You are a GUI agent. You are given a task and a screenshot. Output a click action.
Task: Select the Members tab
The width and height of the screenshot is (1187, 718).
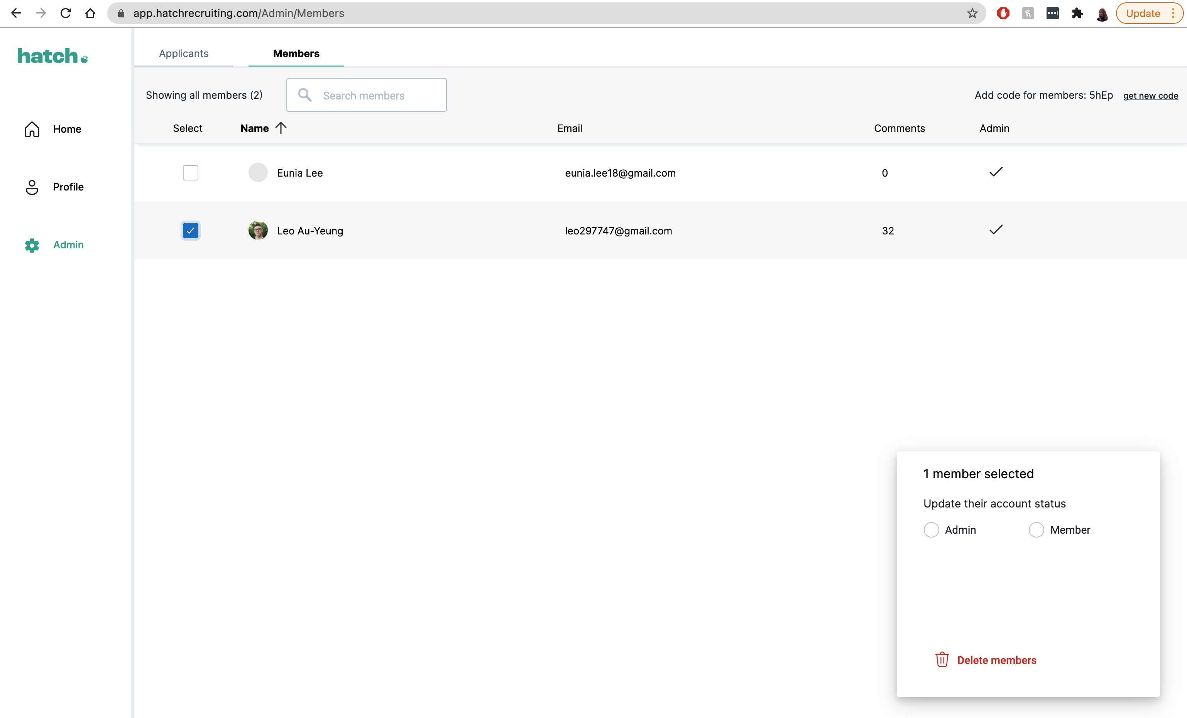coord(296,54)
